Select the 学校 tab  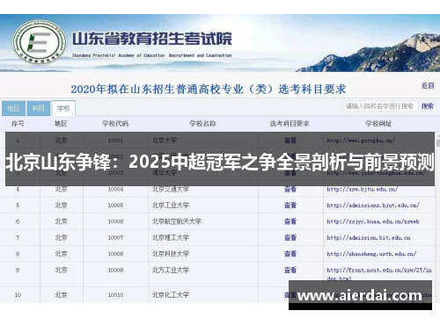[63, 108]
